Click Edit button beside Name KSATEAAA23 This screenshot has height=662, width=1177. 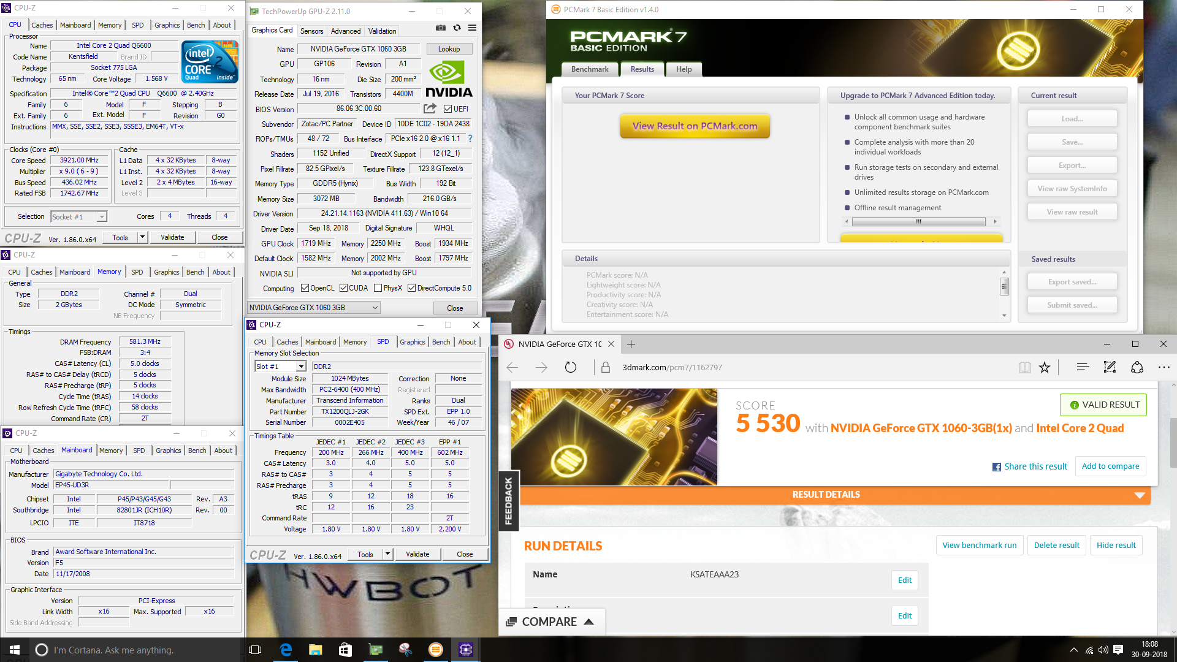click(x=905, y=580)
